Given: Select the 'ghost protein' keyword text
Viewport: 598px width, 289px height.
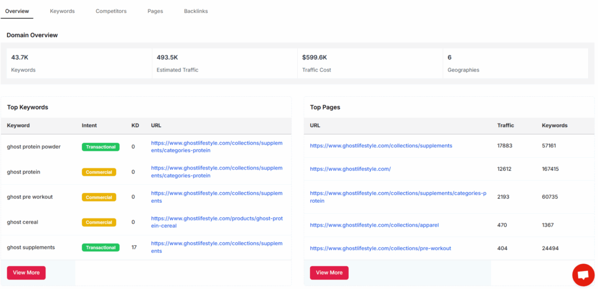Looking at the screenshot, I should click(x=23, y=172).
